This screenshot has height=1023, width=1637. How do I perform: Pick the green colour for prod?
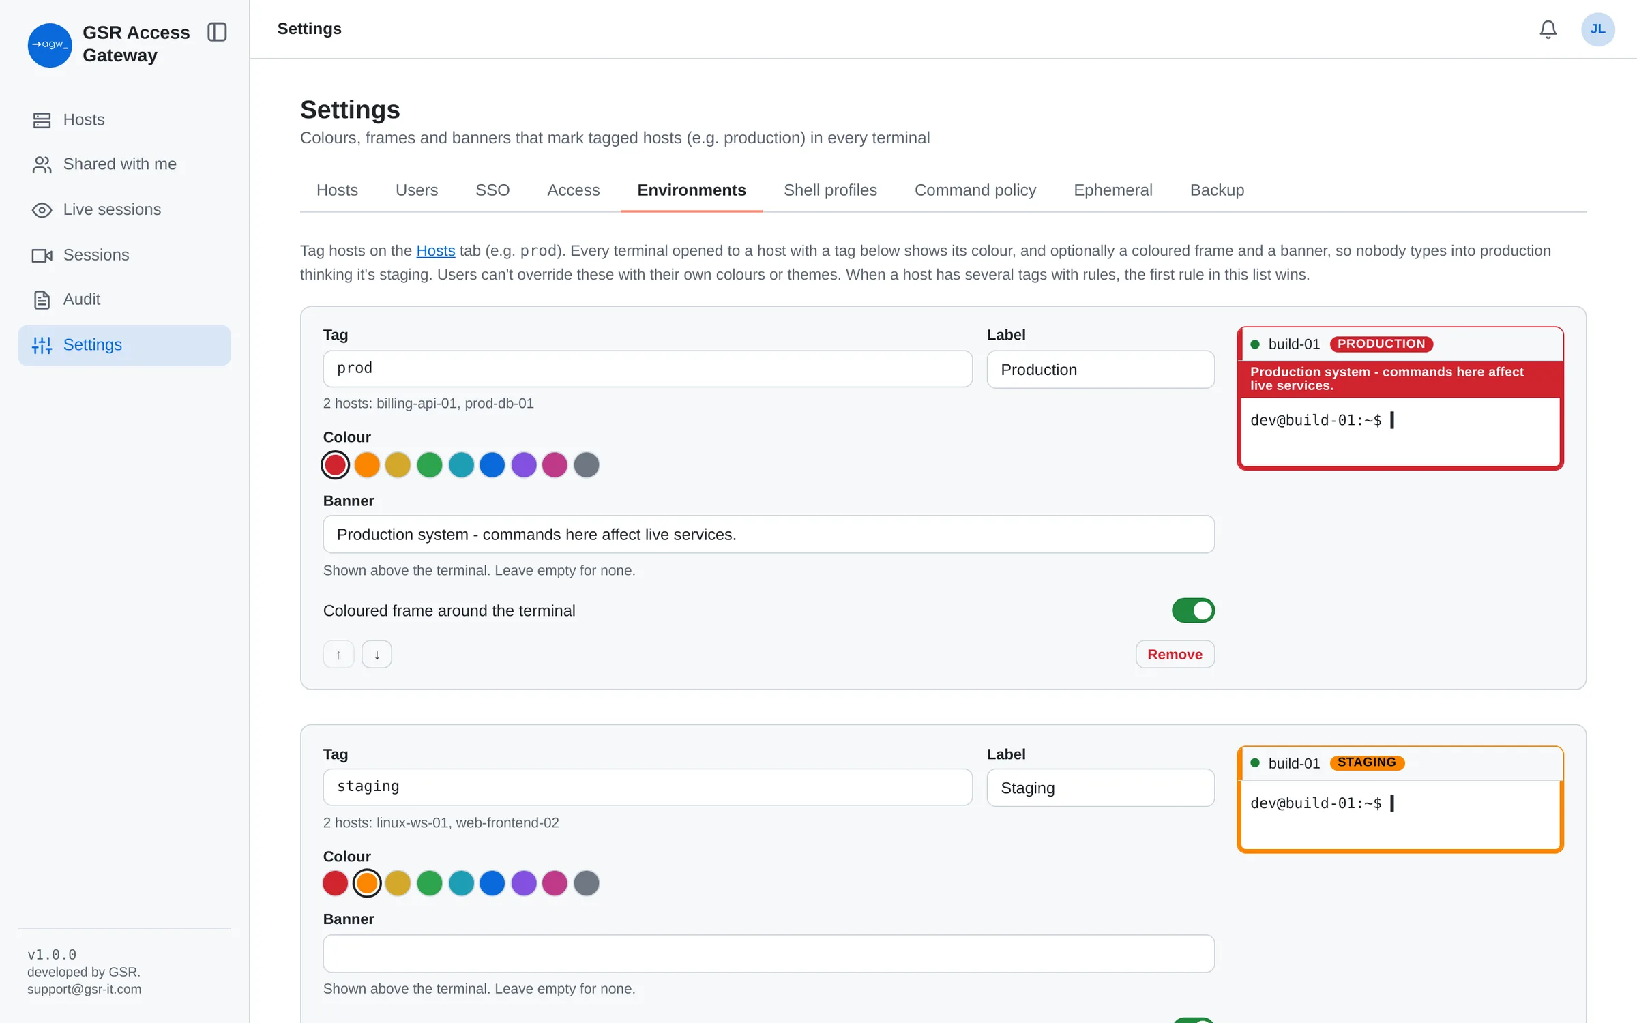click(x=430, y=465)
